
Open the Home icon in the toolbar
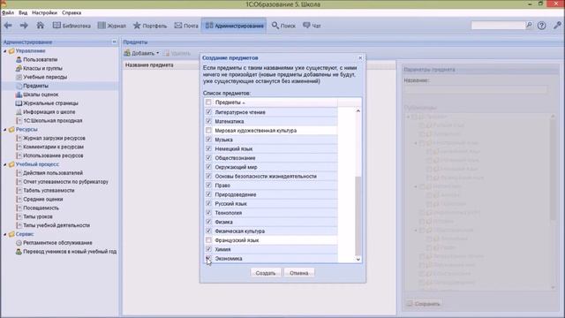(41, 26)
